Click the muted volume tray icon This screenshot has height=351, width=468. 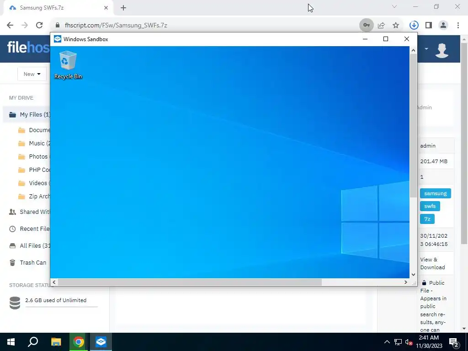point(409,342)
